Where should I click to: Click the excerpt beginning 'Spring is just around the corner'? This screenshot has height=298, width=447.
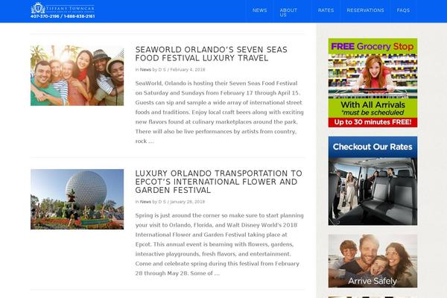[x=219, y=244]
